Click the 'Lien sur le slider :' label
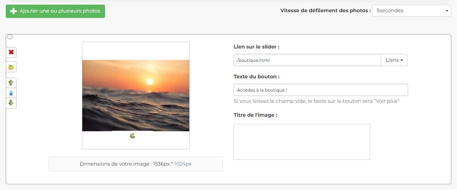The width and height of the screenshot is (457, 190). pos(257,47)
